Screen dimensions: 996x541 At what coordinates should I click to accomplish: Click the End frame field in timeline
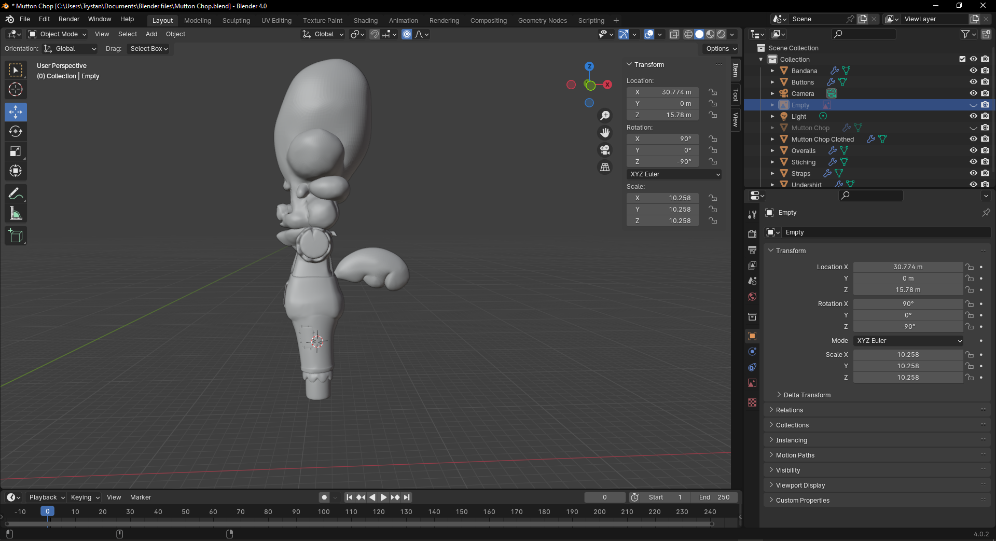tap(714, 497)
